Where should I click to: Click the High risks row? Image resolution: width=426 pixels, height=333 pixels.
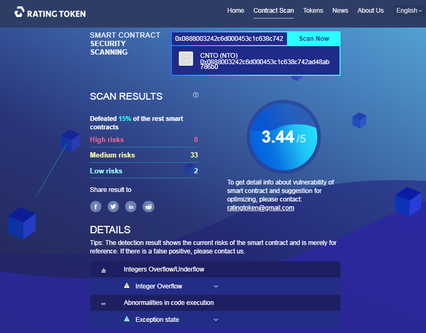(x=144, y=139)
